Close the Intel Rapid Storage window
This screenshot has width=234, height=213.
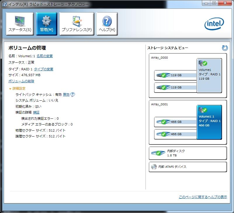(x=225, y=3)
